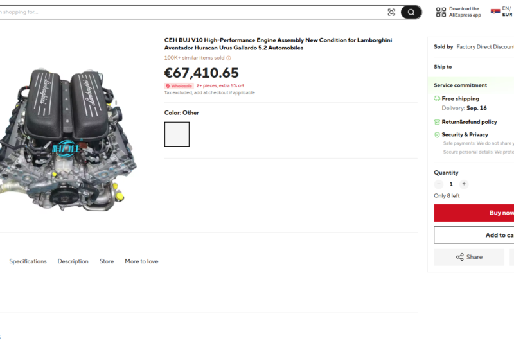Click the Share button

[x=469, y=257]
